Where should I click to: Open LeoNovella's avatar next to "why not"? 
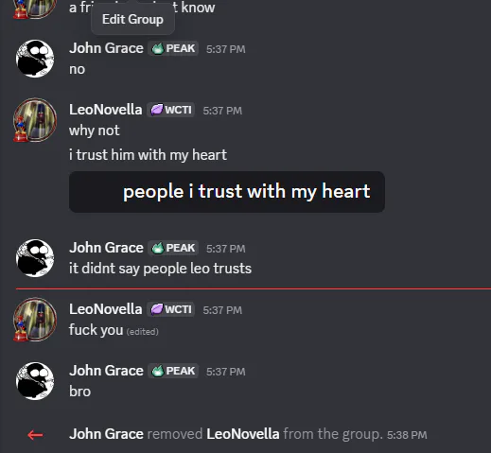pyautogui.click(x=35, y=120)
